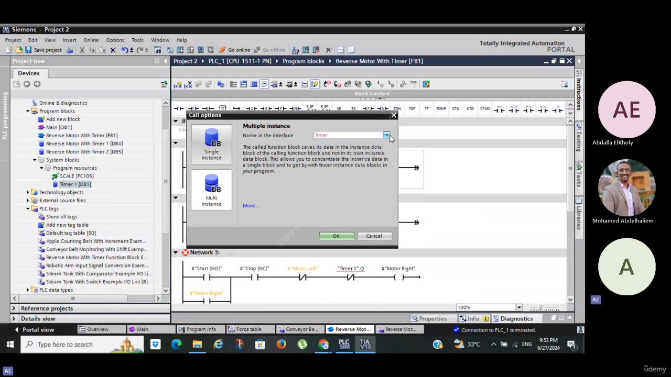Click the Delete X icon in toolbar
This screenshot has width=671, height=377.
click(113, 50)
